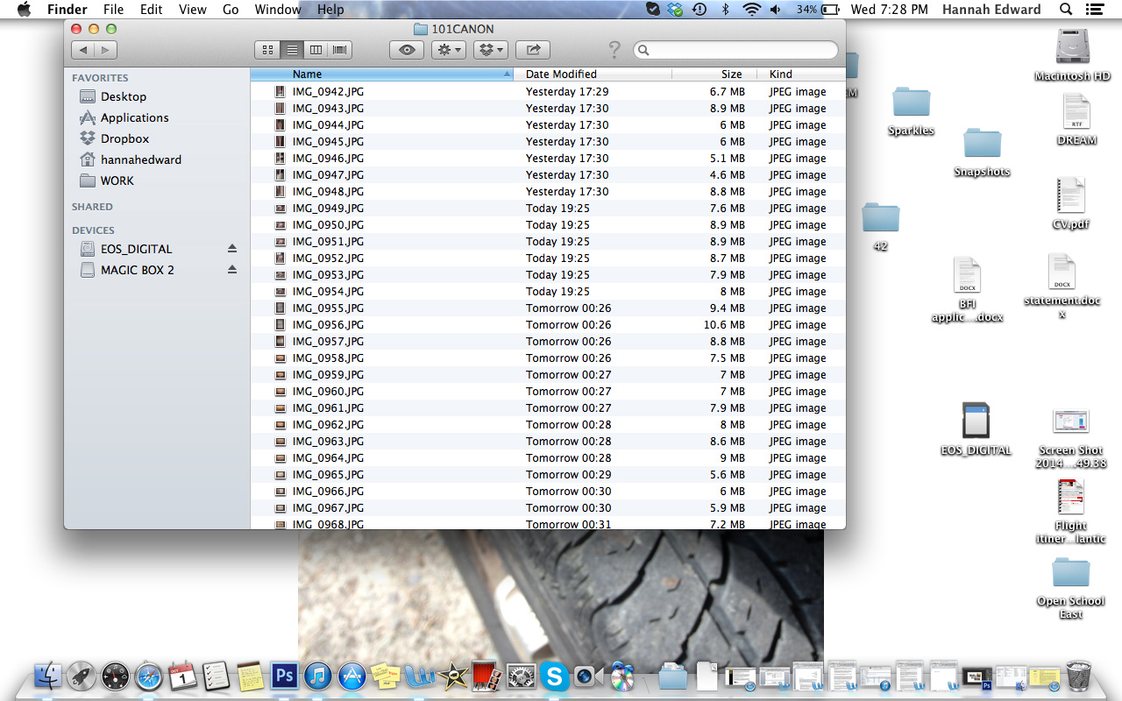Open Skype from the Dock
Image resolution: width=1122 pixels, height=701 pixels.
[554, 676]
